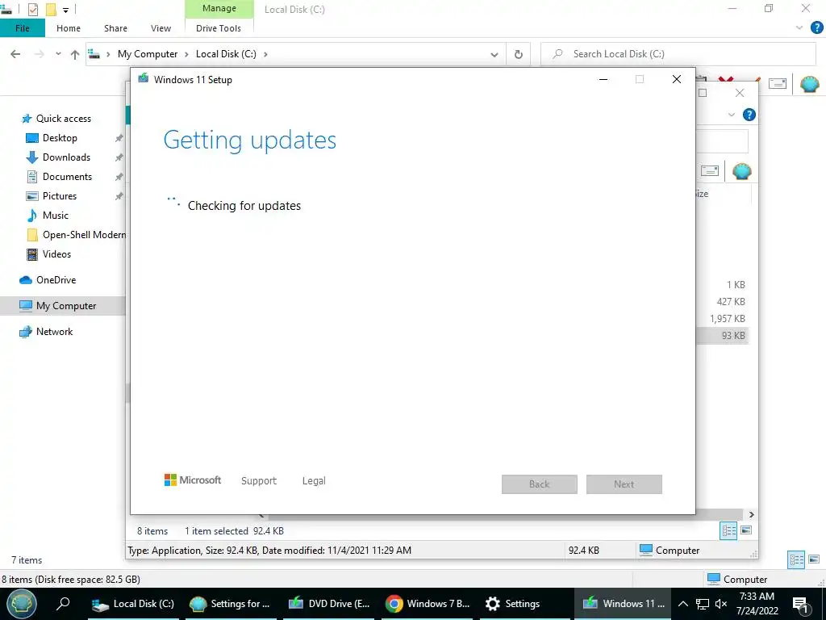Switch outer Explorer to large icons view

814,559
